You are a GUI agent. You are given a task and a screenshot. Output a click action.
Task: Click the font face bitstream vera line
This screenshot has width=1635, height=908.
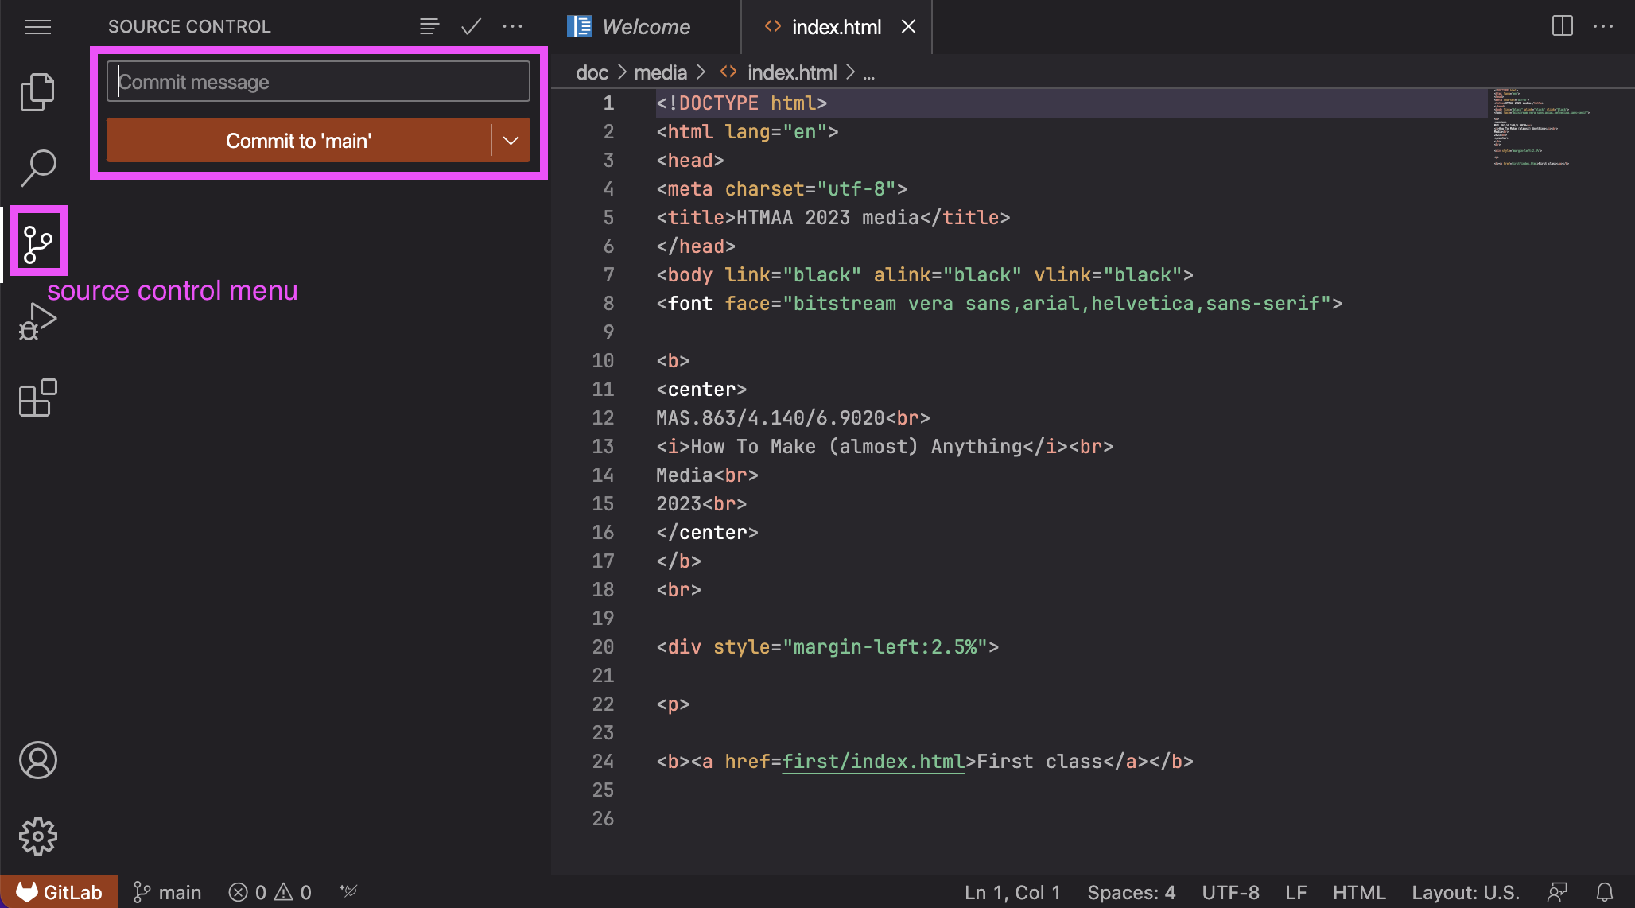click(x=999, y=303)
